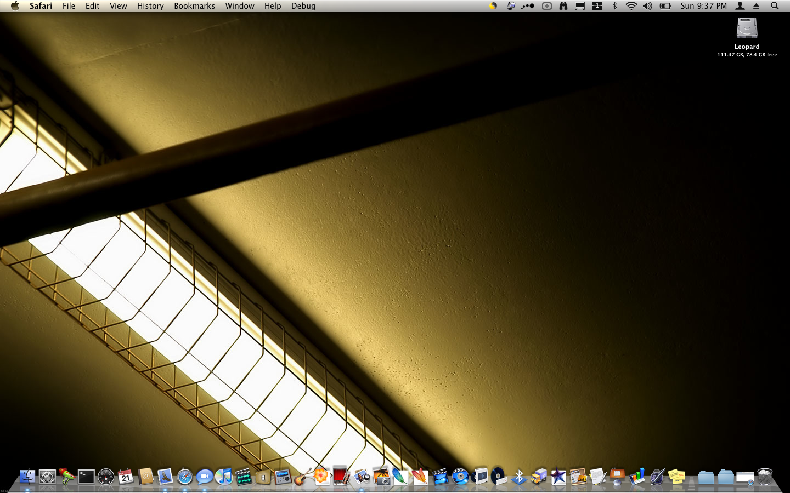This screenshot has width=790, height=493.
Task: Open Dashboard gauge icon in Dock
Action: (x=106, y=477)
